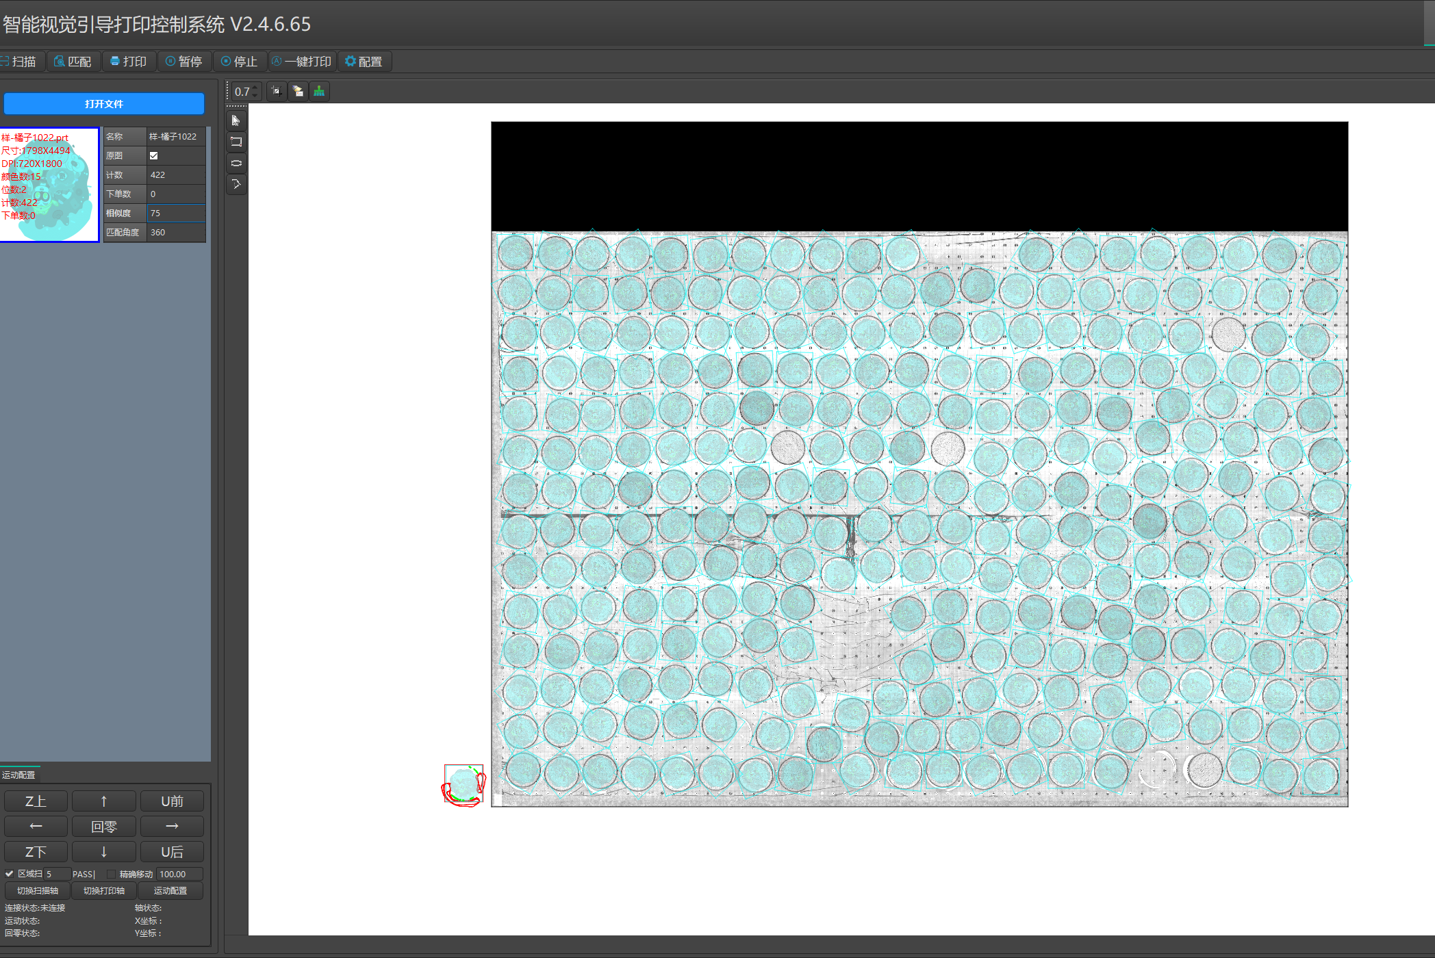Click the 打开文件 button

coord(103,103)
